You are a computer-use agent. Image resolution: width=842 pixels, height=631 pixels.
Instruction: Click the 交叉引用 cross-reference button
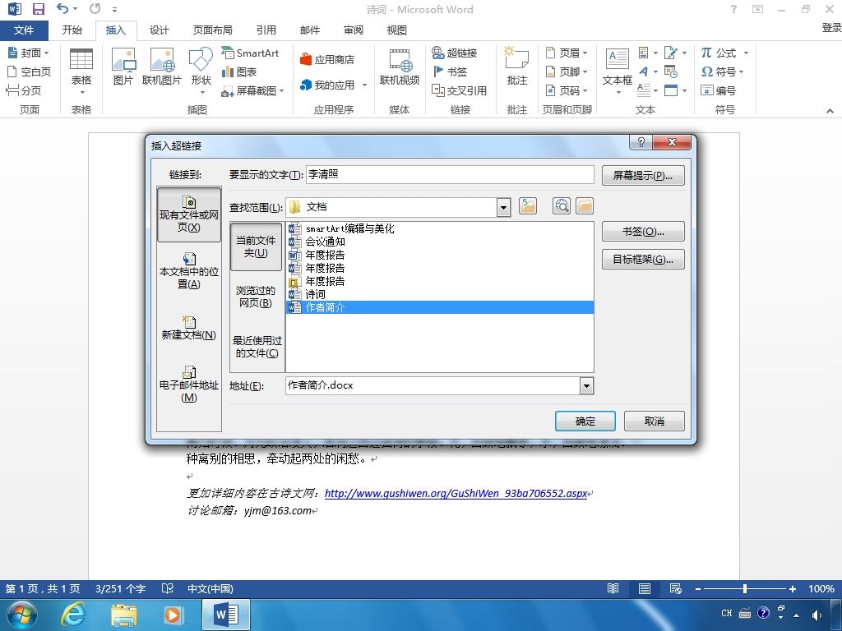coord(459,90)
